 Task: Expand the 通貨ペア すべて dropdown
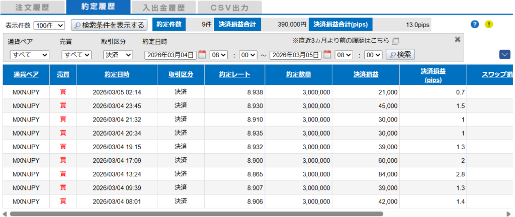point(29,55)
